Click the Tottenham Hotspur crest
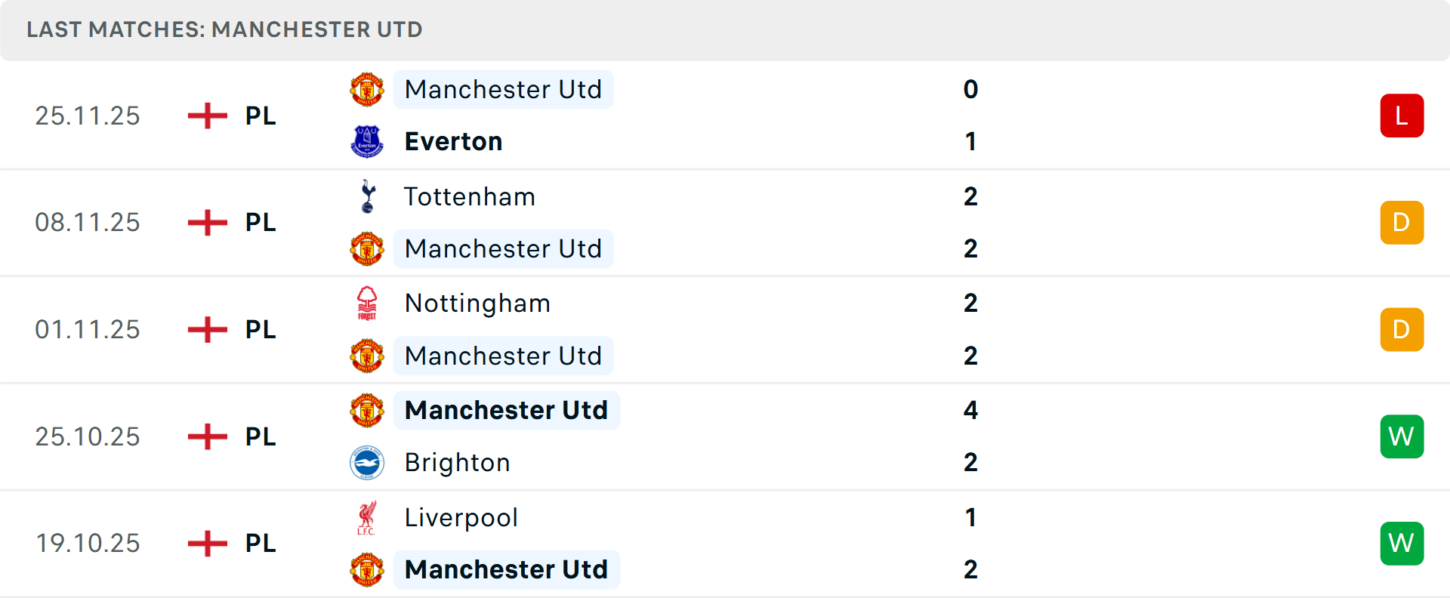This screenshot has width=1450, height=598. tap(367, 196)
